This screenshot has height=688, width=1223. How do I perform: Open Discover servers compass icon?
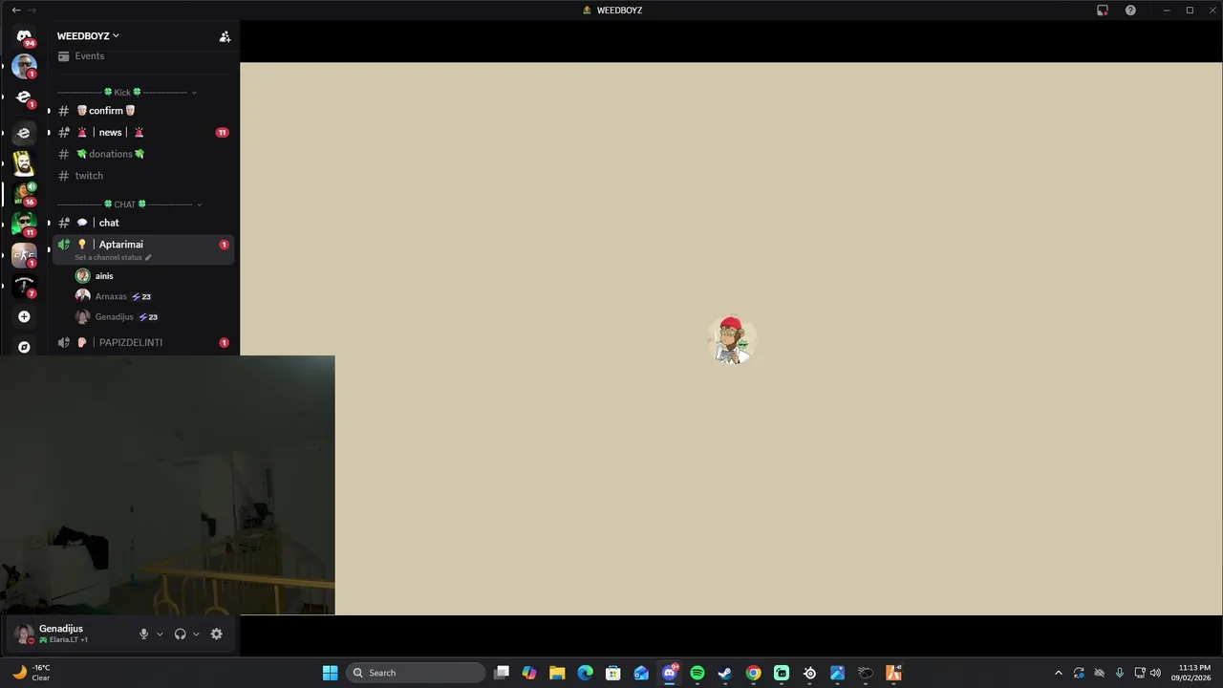[24, 347]
